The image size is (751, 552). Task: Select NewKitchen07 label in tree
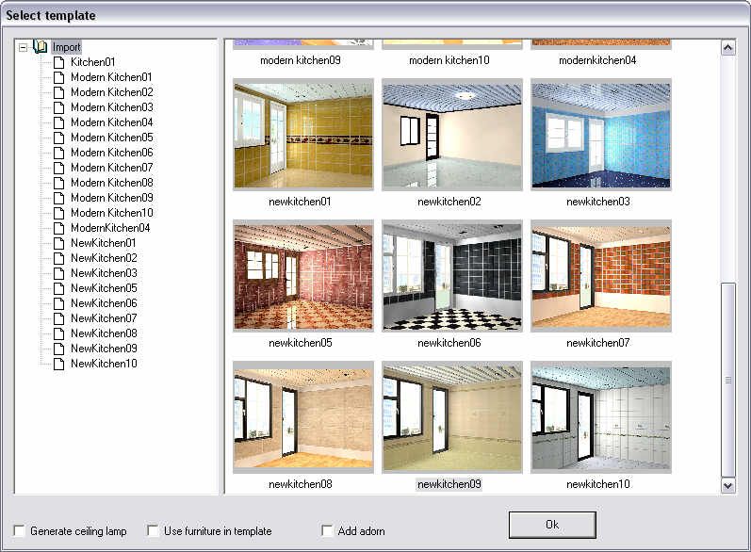[104, 318]
